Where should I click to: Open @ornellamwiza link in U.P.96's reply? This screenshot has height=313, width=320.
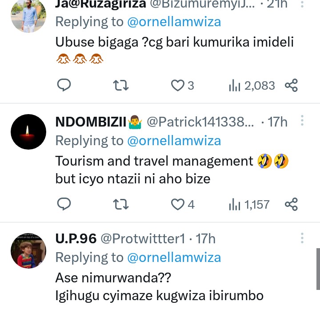click(174, 258)
